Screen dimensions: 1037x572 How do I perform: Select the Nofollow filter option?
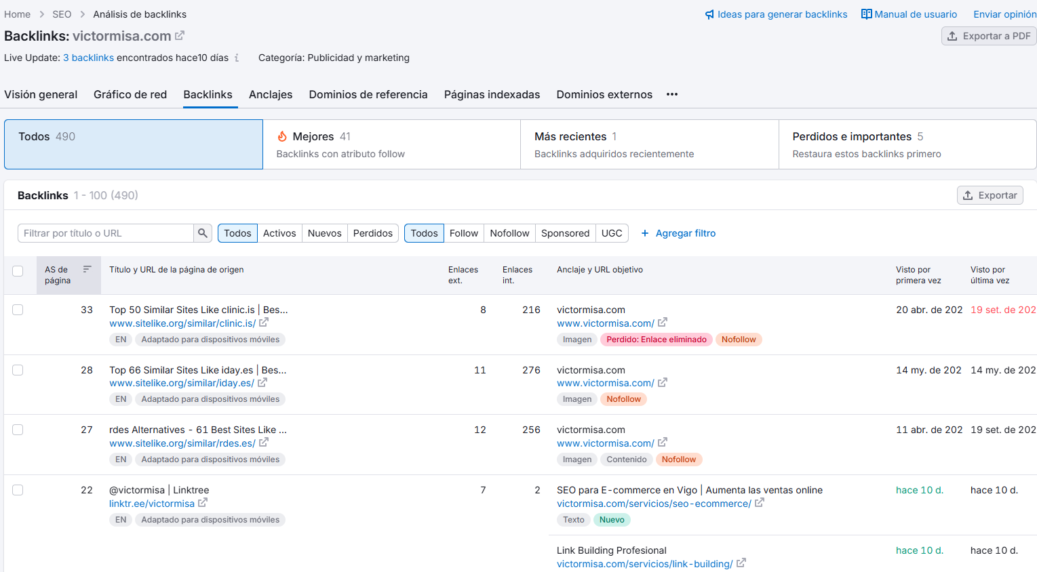click(x=509, y=233)
